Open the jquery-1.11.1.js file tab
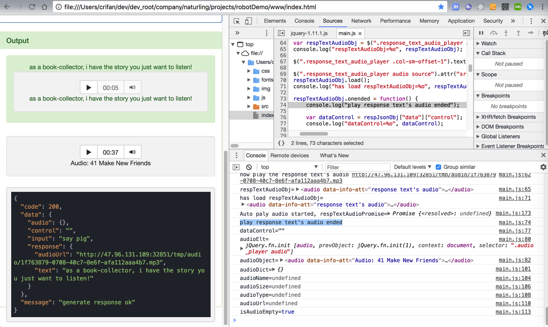The width and height of the screenshot is (548, 327). [x=309, y=33]
